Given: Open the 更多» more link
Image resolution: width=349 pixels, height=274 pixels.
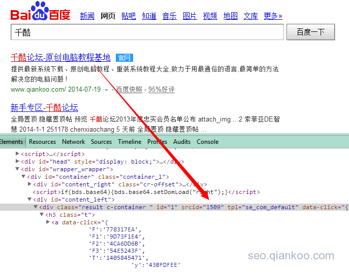Looking at the screenshot, I should (273, 16).
